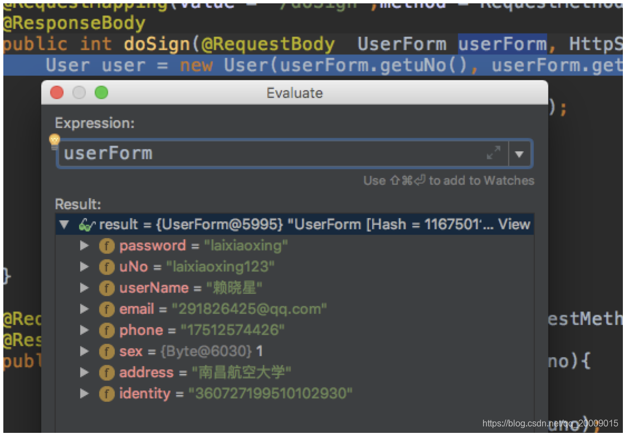Click the lightbulb intention icon near the expression field
The width and height of the screenshot is (624, 434).
[55, 141]
